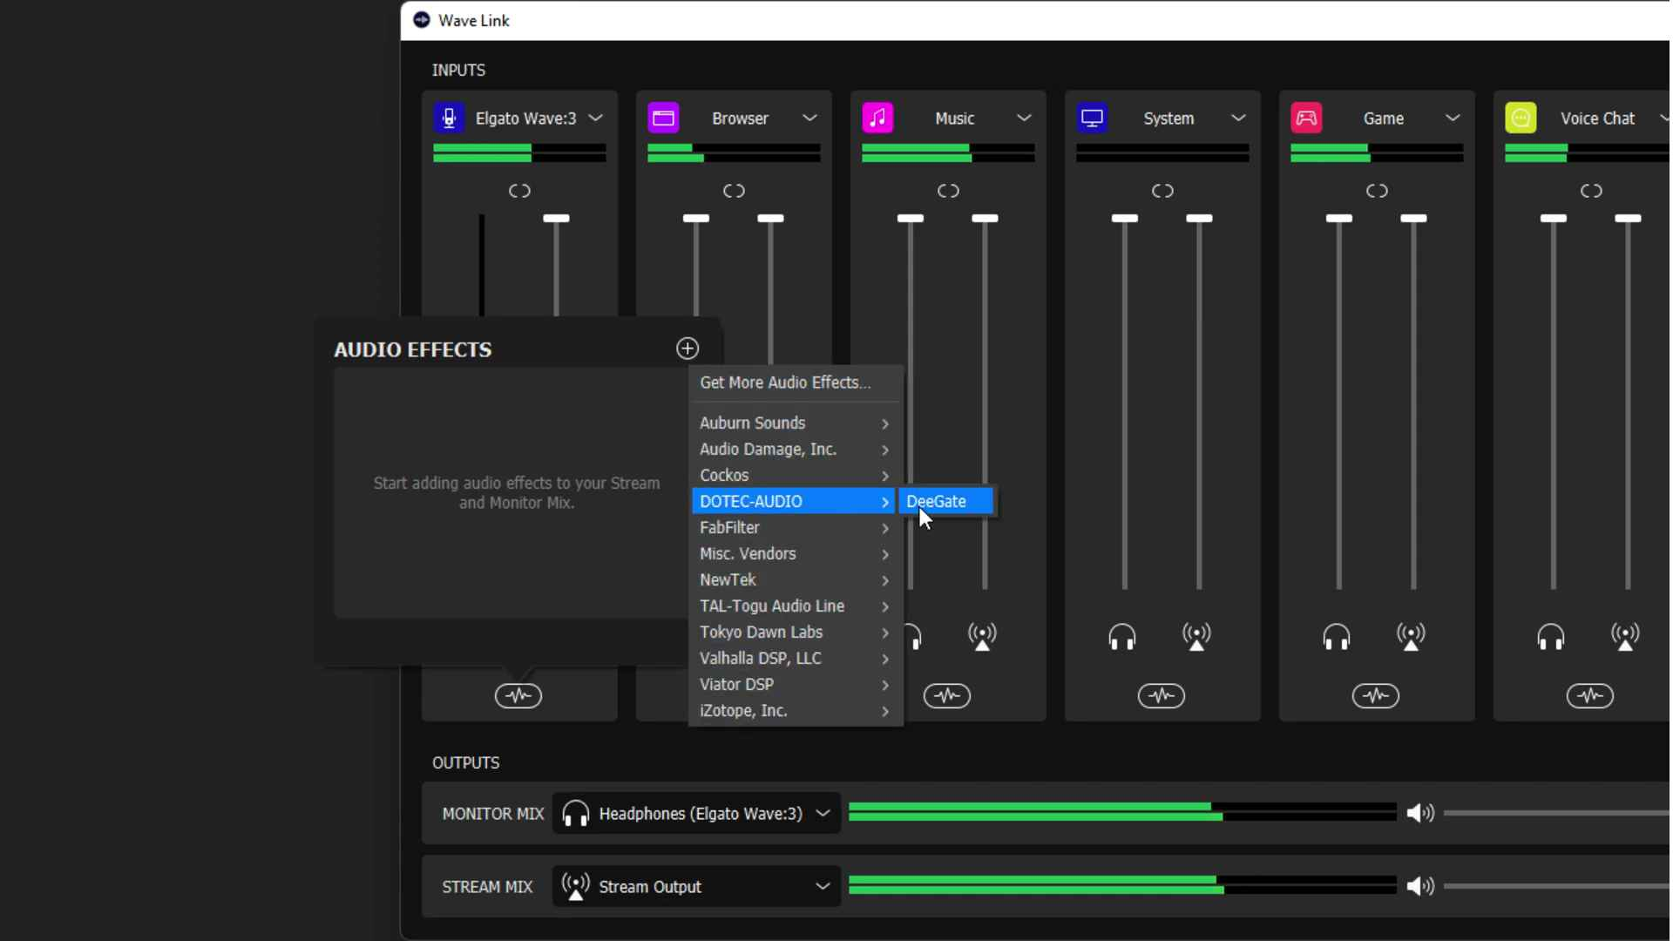Select DOTEC-AUDIO highlighted menu entry

coord(796,501)
